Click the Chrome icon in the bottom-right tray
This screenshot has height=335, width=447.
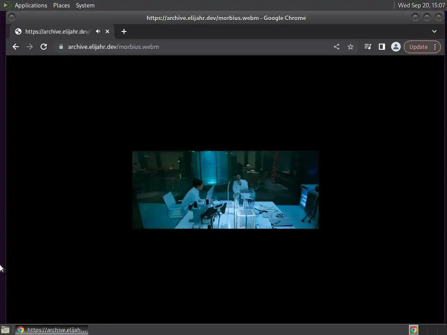tap(413, 330)
